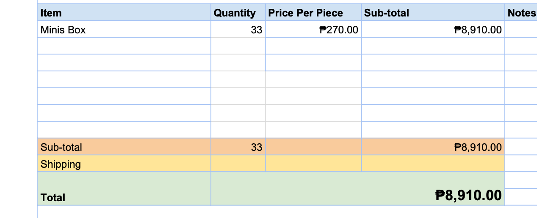Image resolution: width=537 pixels, height=218 pixels.
Task: Select the "Item" header cell
Action: [124, 13]
